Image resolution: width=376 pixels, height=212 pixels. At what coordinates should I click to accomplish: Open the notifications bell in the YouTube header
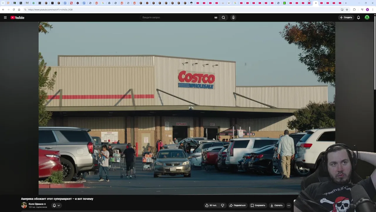point(358,17)
